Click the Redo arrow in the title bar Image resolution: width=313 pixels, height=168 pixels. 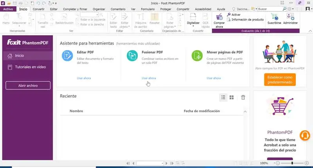(44, 3)
